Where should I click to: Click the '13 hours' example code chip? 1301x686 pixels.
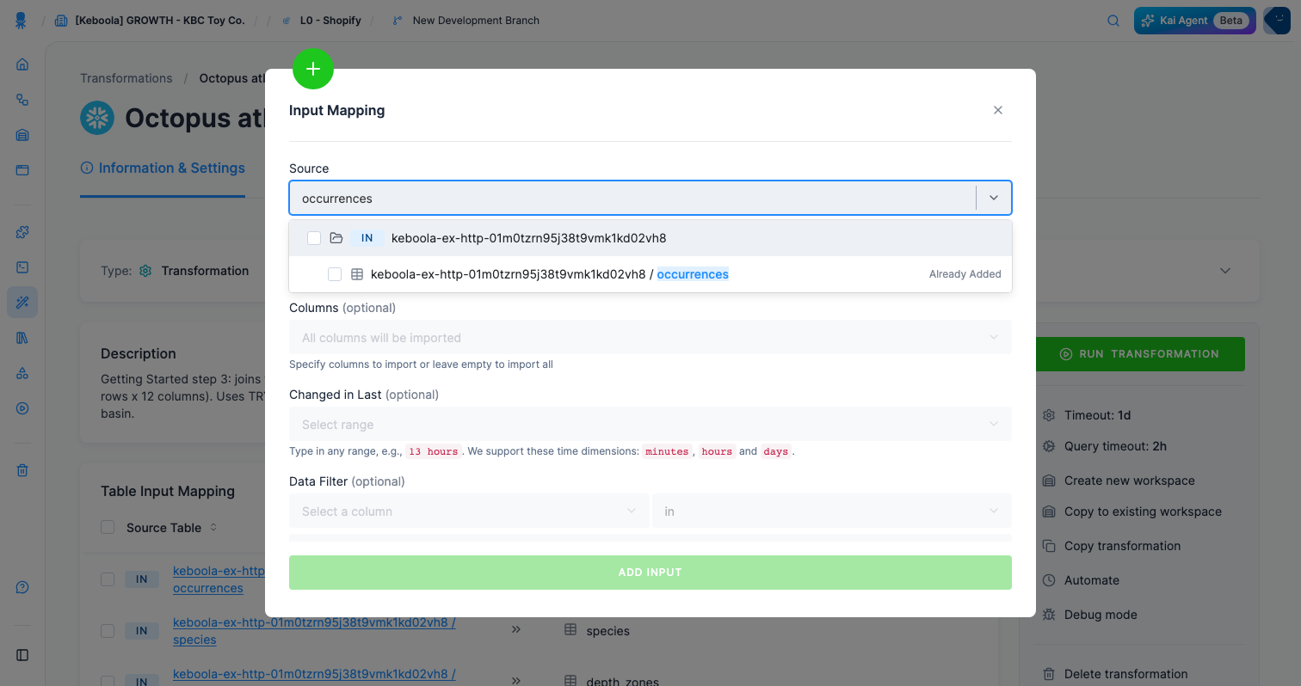tap(433, 451)
